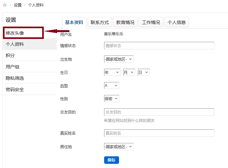Go to 隐私筛选 settings
Viewport: 228px width, 168px height.
click(15, 78)
